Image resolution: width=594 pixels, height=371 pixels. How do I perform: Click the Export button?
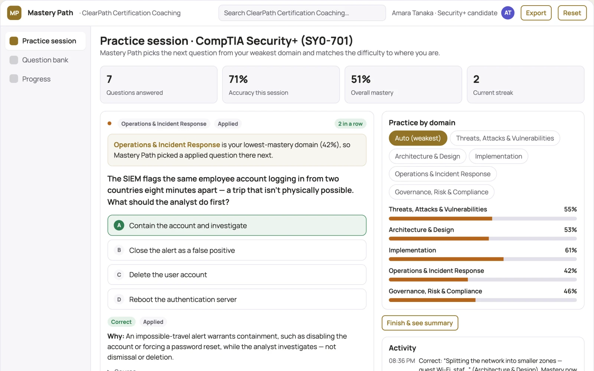coord(536,13)
